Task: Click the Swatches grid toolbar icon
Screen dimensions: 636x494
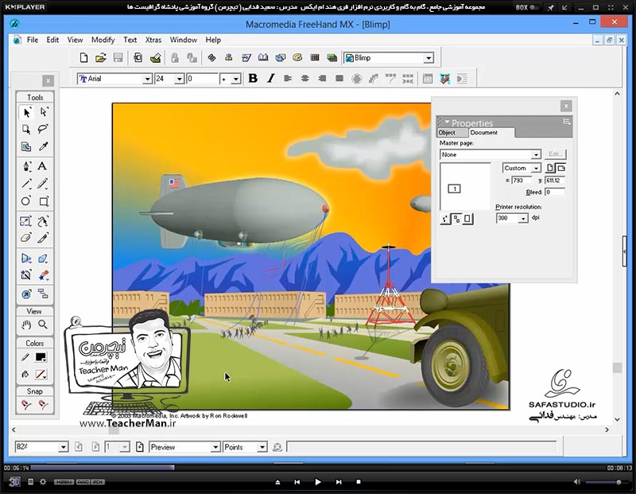Action: (x=315, y=57)
